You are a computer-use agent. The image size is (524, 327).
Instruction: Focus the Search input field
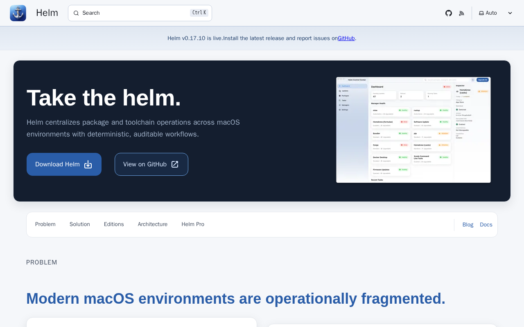(140, 13)
